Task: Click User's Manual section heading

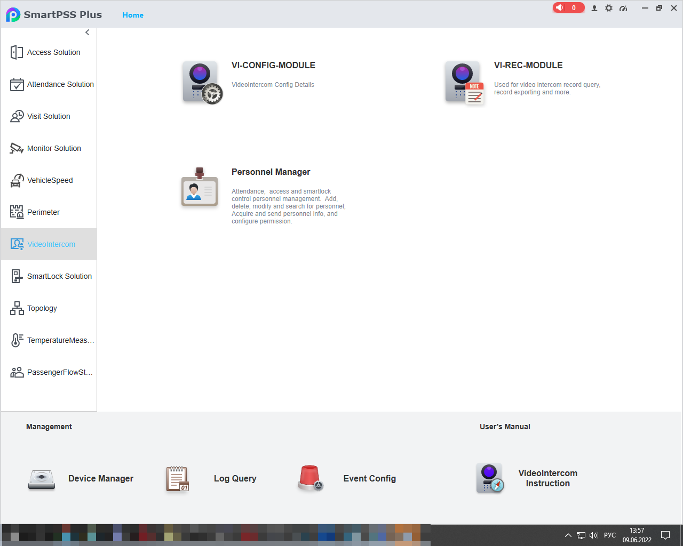Action: [x=505, y=427]
